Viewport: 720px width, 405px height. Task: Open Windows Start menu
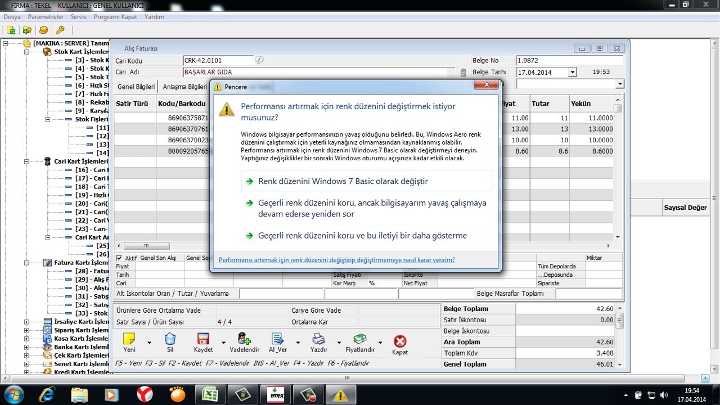pos(13,394)
